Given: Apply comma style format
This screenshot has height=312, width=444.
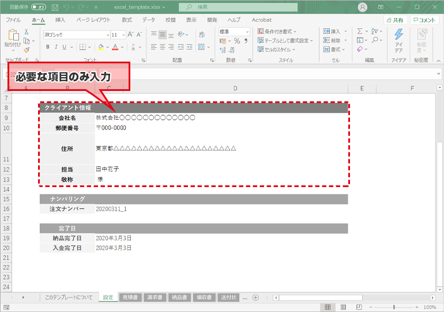Looking at the screenshot, I should (x=246, y=41).
